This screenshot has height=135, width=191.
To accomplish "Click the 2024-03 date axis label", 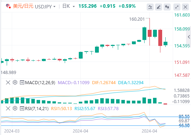I will tap(12, 131).
